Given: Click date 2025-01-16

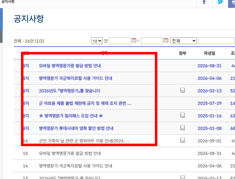Looking at the screenshot, I should (x=210, y=116).
